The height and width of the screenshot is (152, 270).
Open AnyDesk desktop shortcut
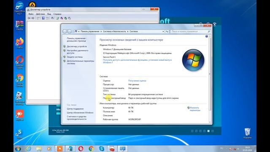19,115
